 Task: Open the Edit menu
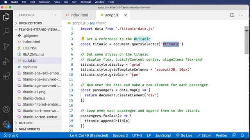pos(32,2)
